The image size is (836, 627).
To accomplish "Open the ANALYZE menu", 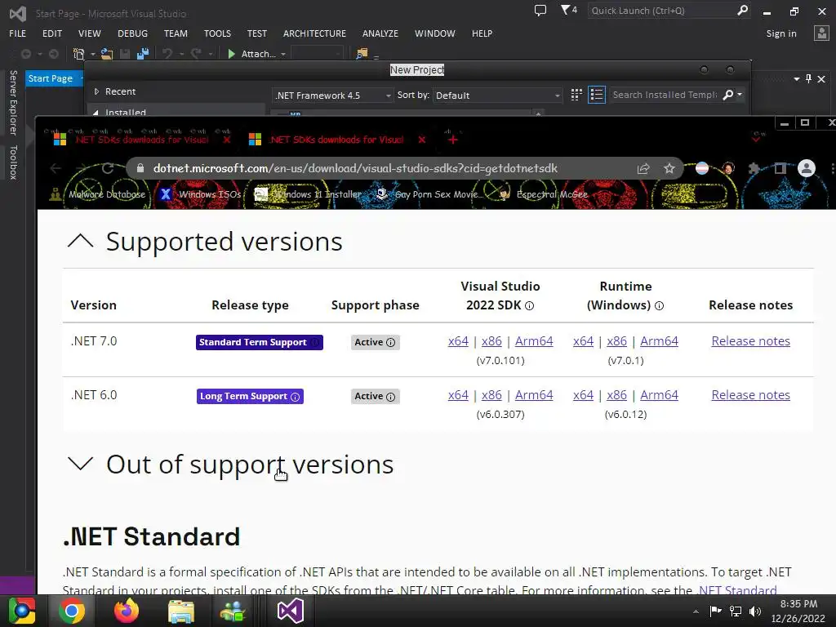I will point(380,33).
